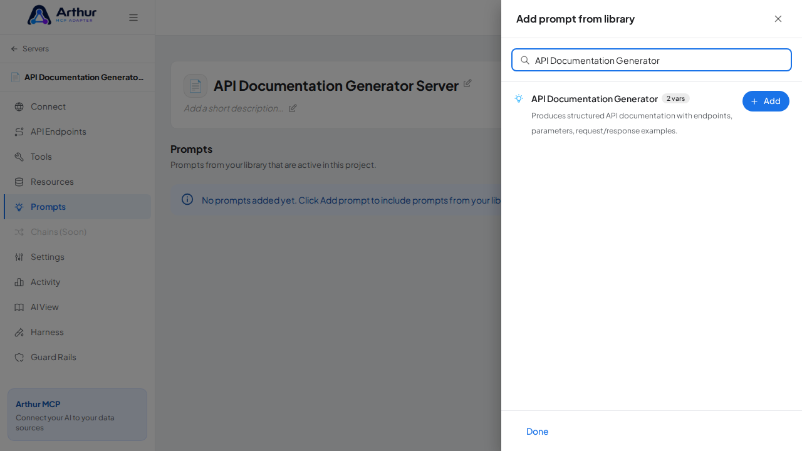Click the globe icon next to Connect
The height and width of the screenshot is (451, 802).
19,106
